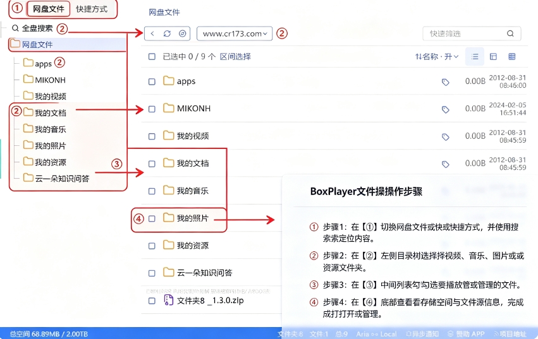The image size is (538, 339).
Task: Open 我的照片 folder name in list
Action: pos(192,218)
